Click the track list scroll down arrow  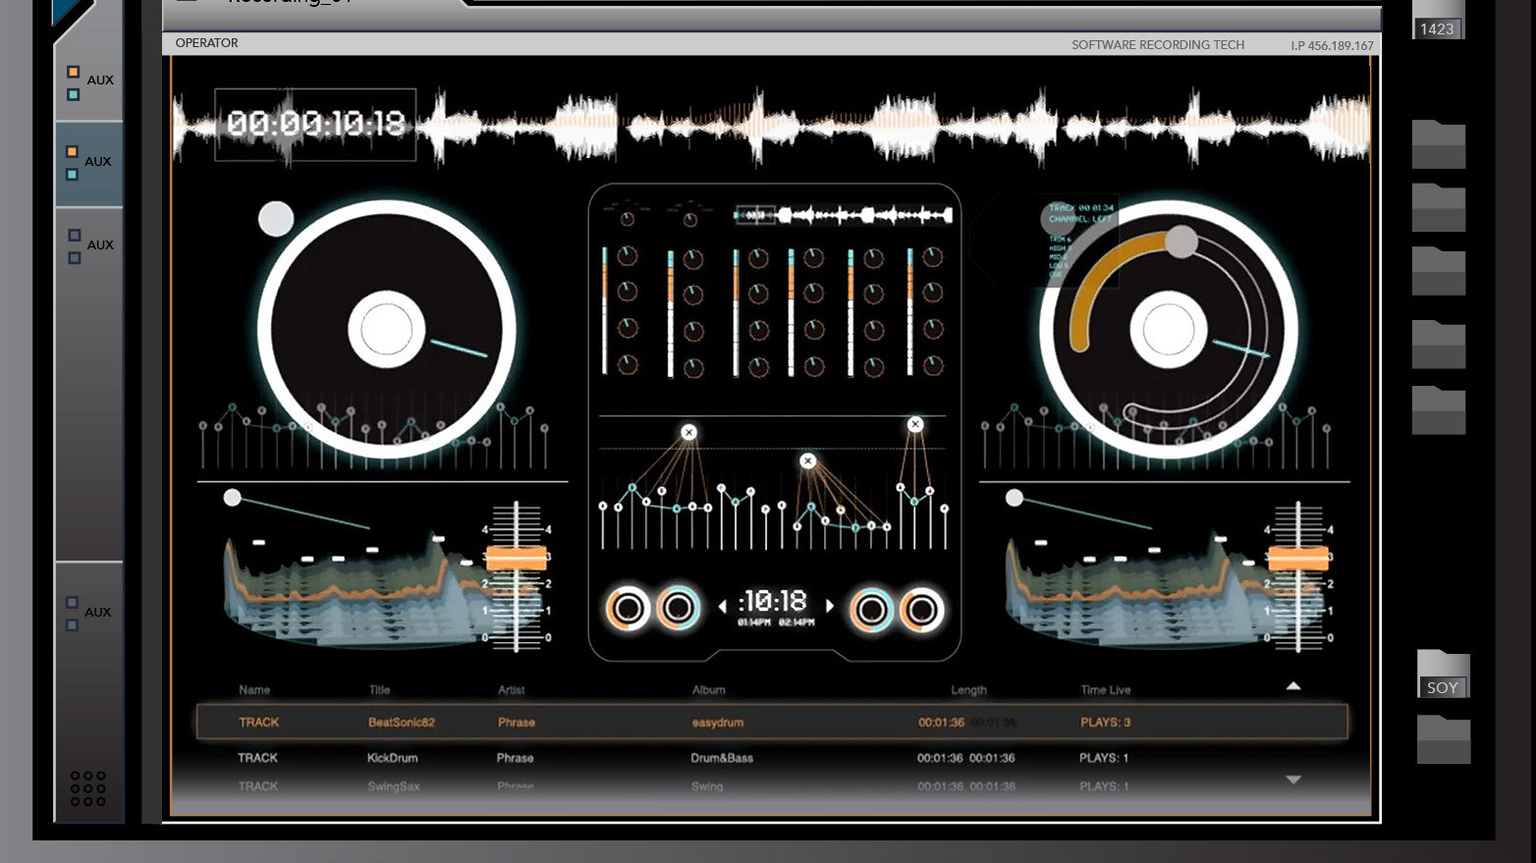1293,780
